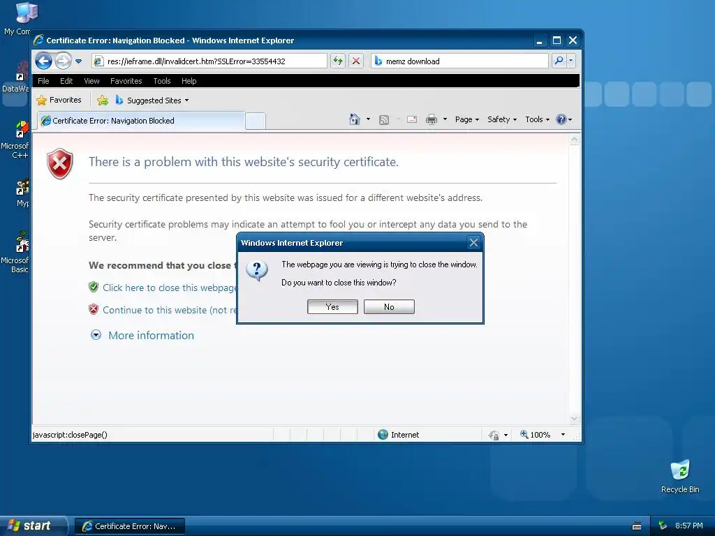The image size is (715, 536).
Task: Open the Print options dropdown arrow
Action: [x=445, y=119]
